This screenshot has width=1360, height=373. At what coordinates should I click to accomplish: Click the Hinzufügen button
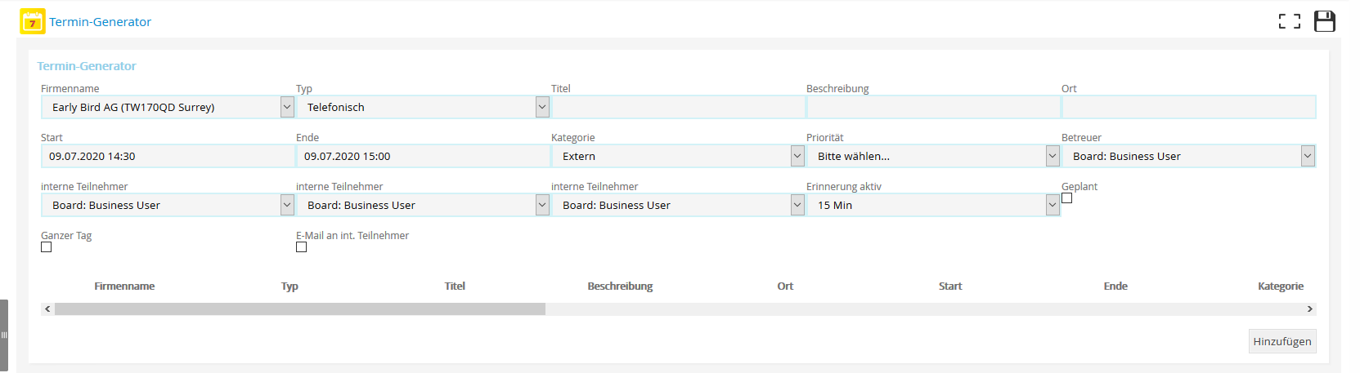[1281, 341]
